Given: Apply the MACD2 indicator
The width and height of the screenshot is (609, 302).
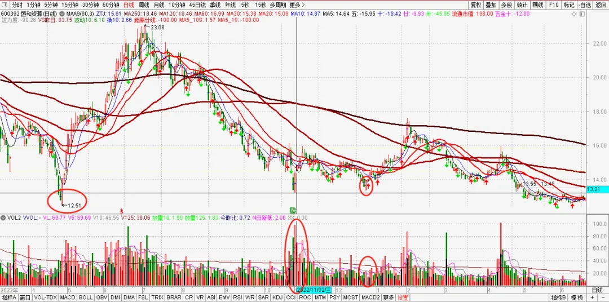Looking at the screenshot, I should tap(370, 297).
